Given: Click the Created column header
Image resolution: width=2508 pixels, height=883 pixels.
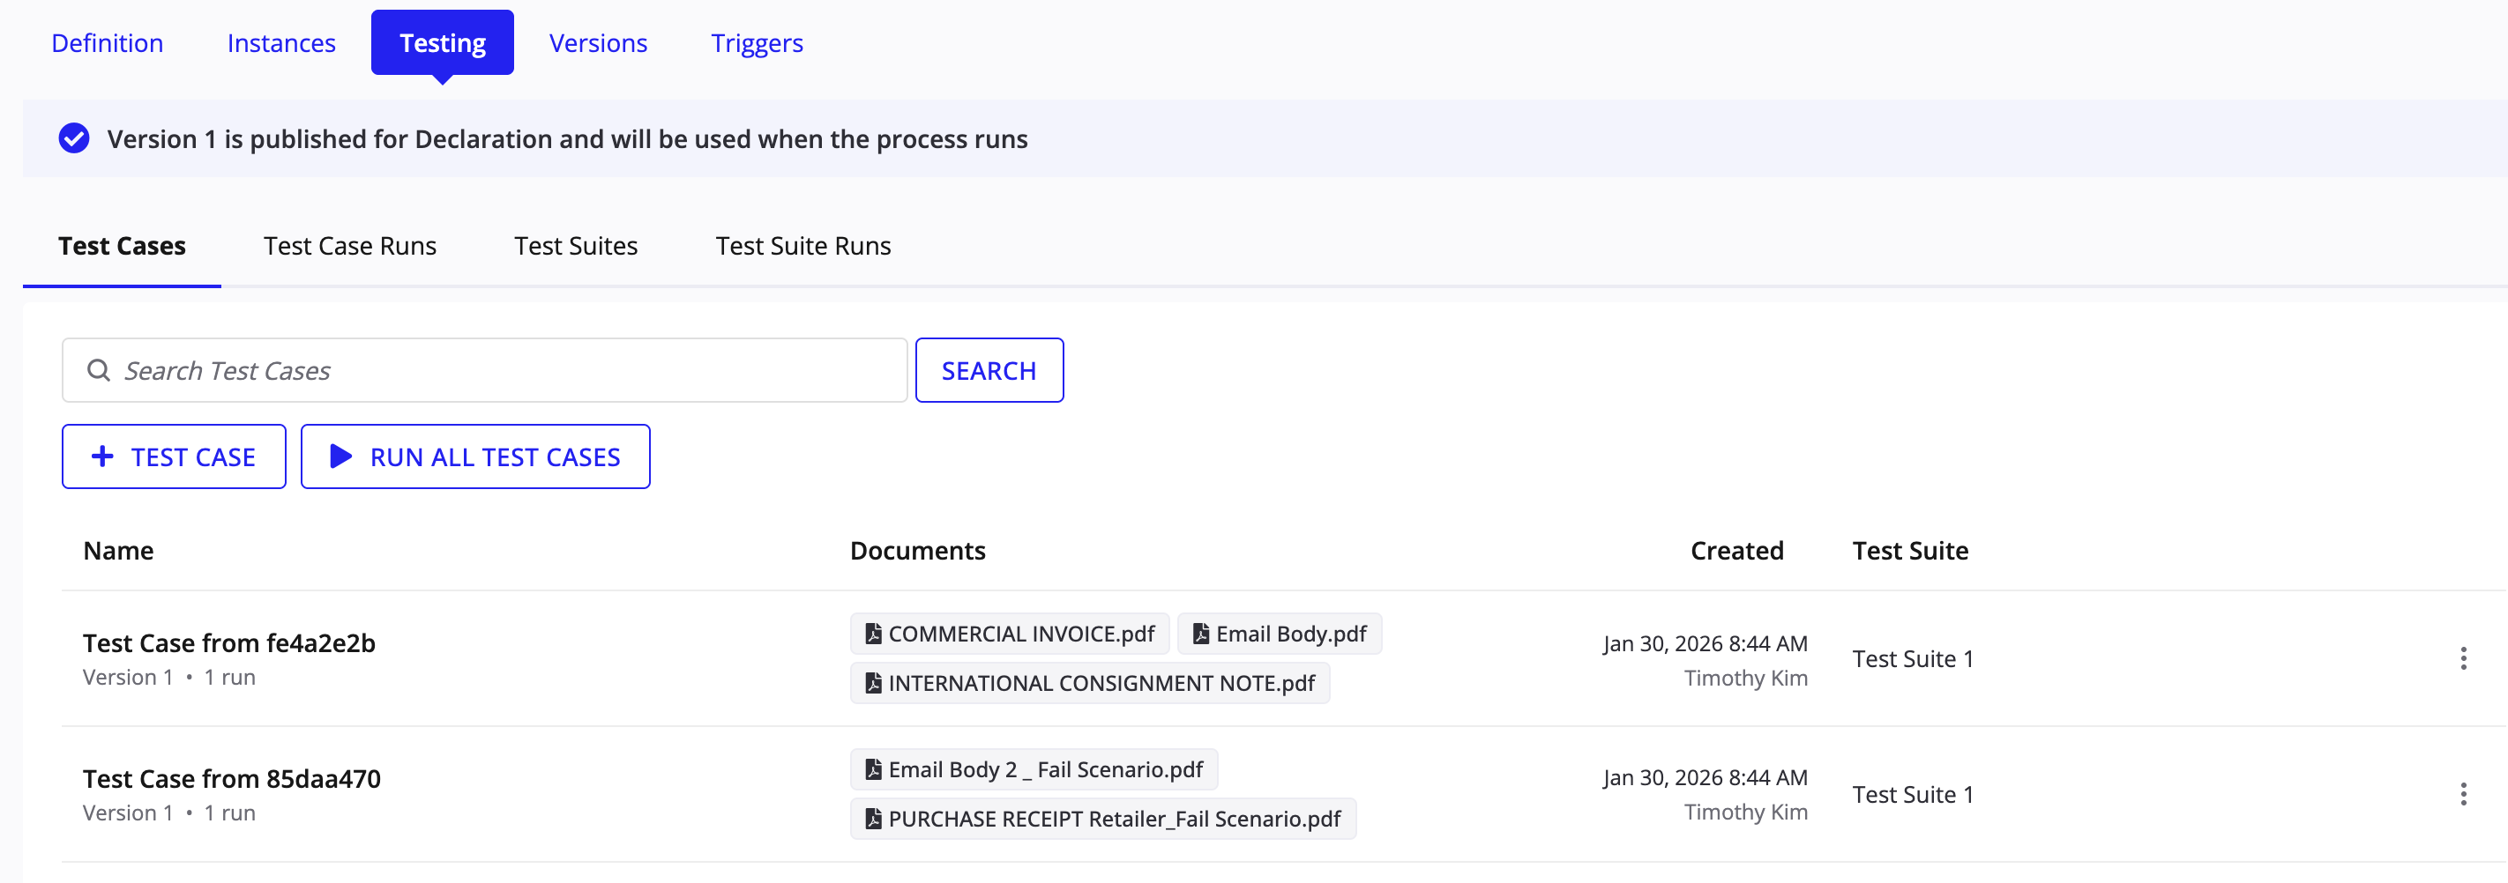Looking at the screenshot, I should tap(1737, 552).
